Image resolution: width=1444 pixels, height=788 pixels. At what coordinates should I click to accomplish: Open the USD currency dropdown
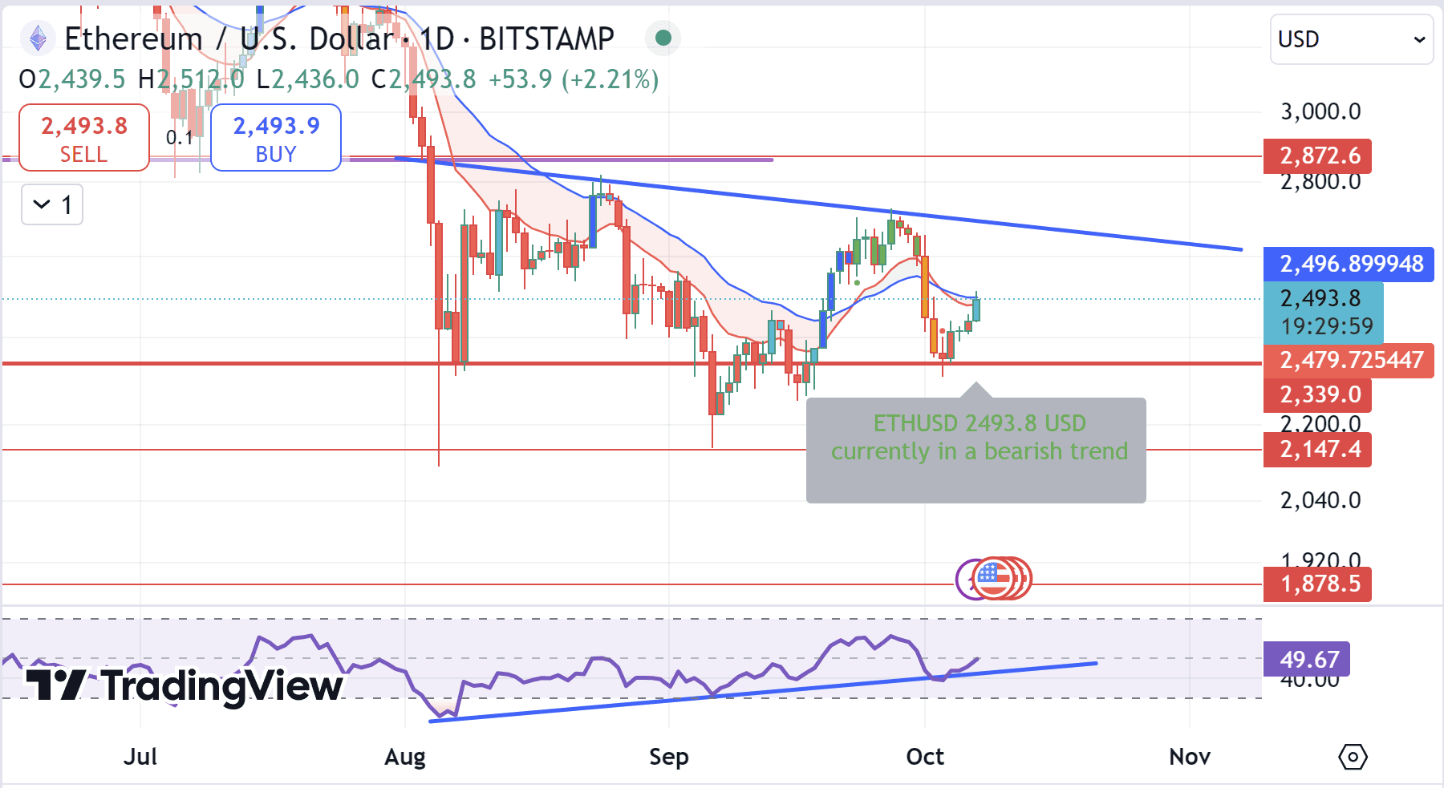coord(1352,39)
